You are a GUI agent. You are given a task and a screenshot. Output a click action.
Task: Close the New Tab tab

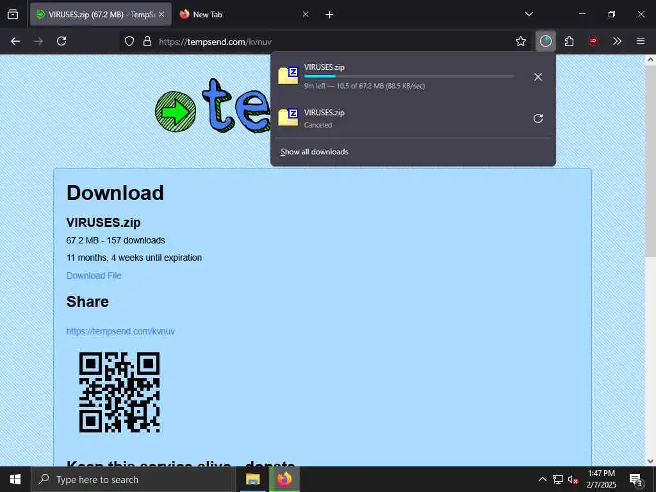(x=306, y=15)
